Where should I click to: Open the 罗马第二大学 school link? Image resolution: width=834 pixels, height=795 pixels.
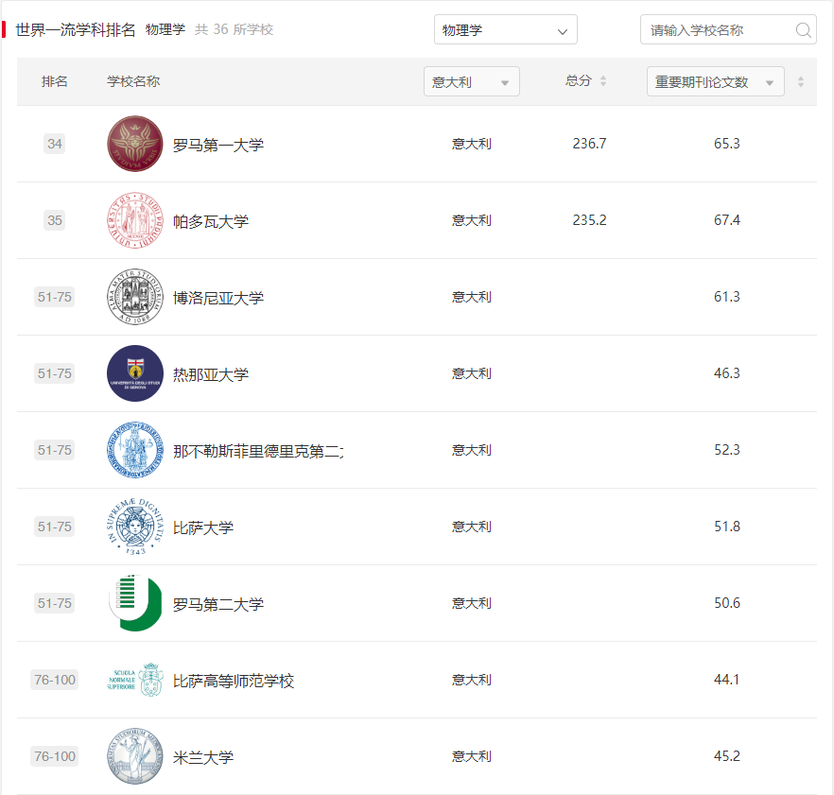pos(218,604)
